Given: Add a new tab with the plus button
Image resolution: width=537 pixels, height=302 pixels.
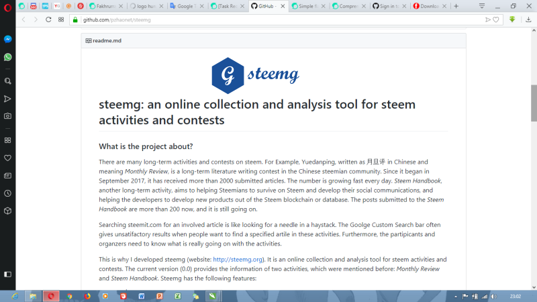Looking at the screenshot, I should tap(456, 6).
